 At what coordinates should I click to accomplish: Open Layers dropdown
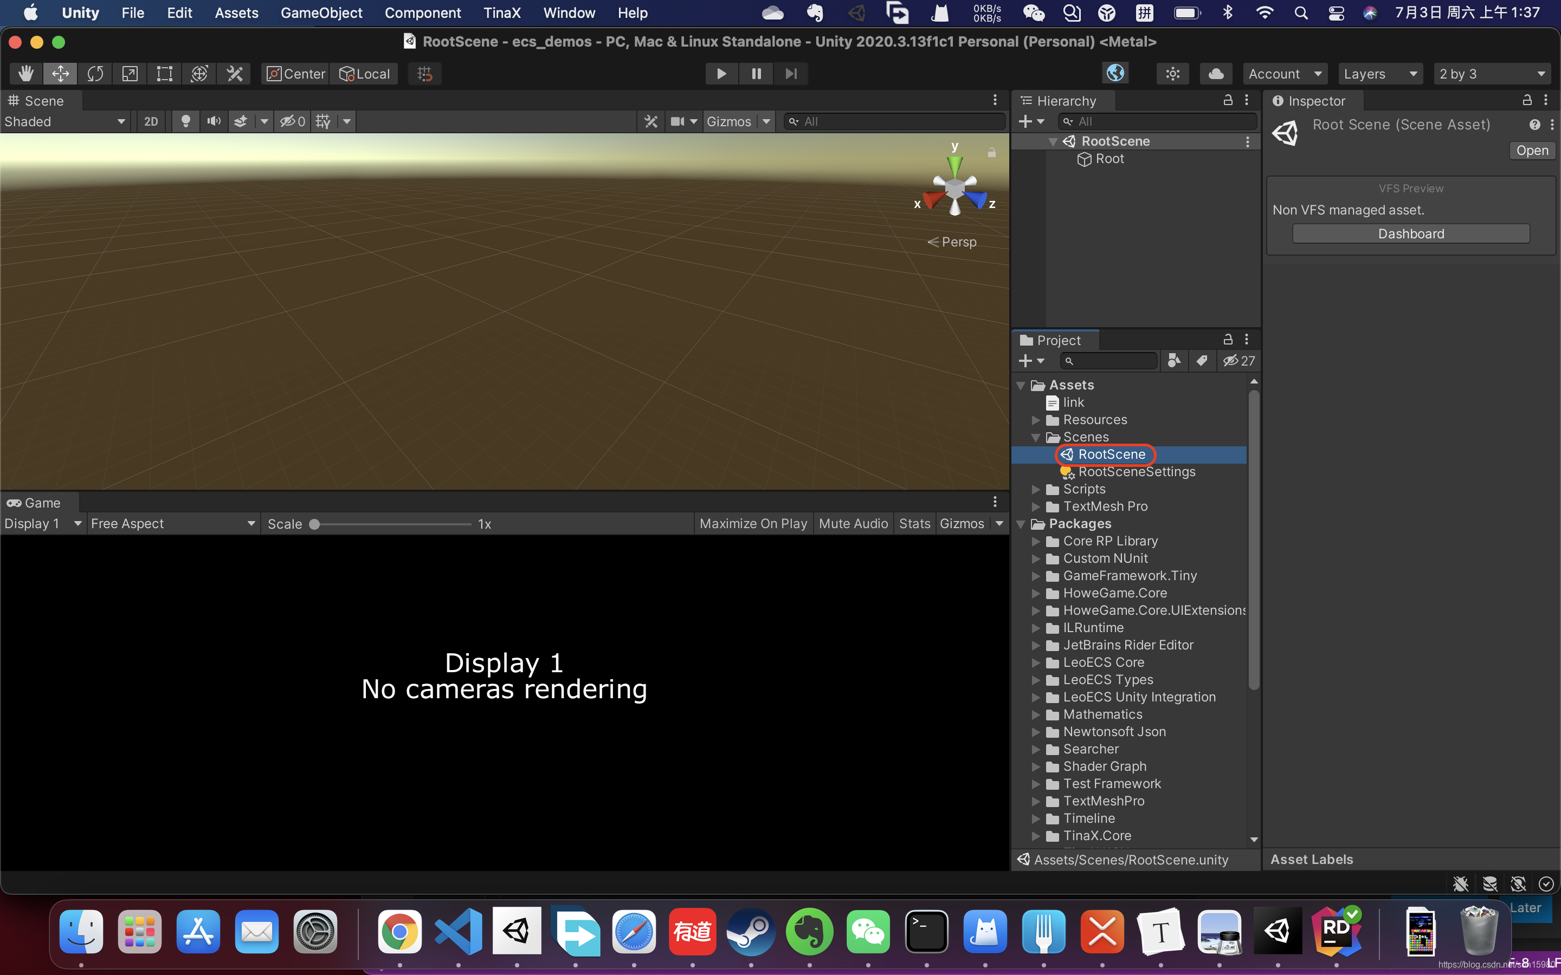[x=1381, y=74]
